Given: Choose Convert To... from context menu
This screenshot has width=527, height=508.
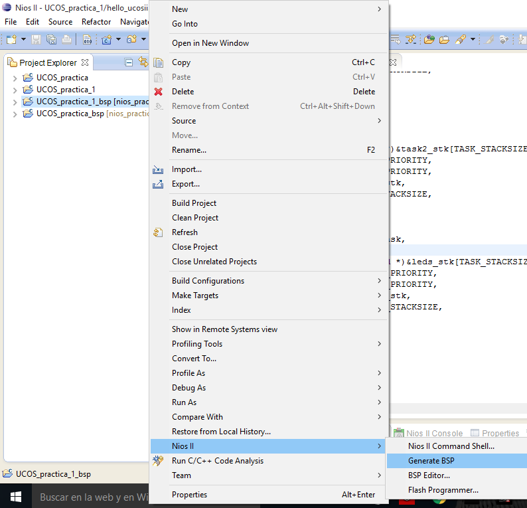Looking at the screenshot, I should coord(269,359).
